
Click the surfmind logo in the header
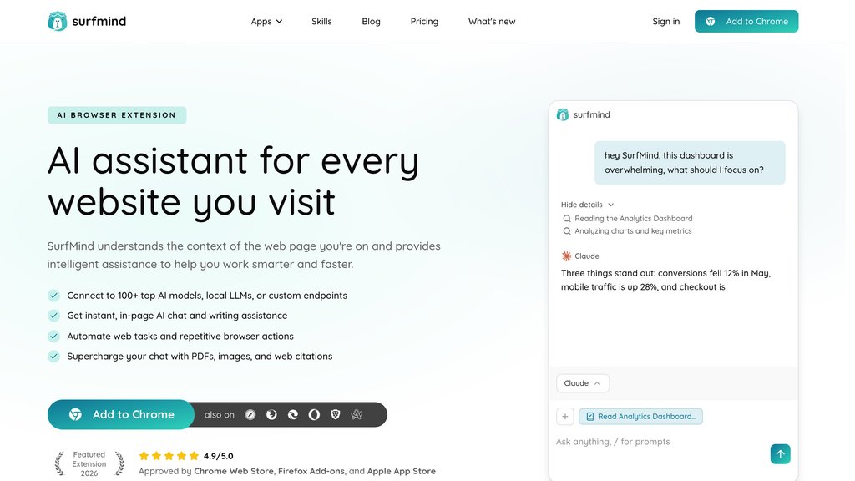pos(87,21)
